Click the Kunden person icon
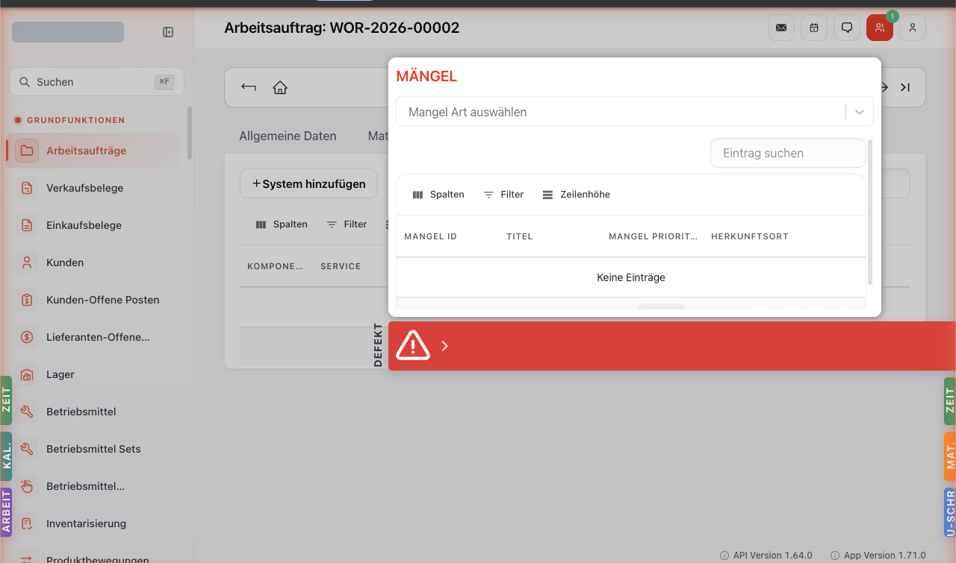 [x=28, y=262]
